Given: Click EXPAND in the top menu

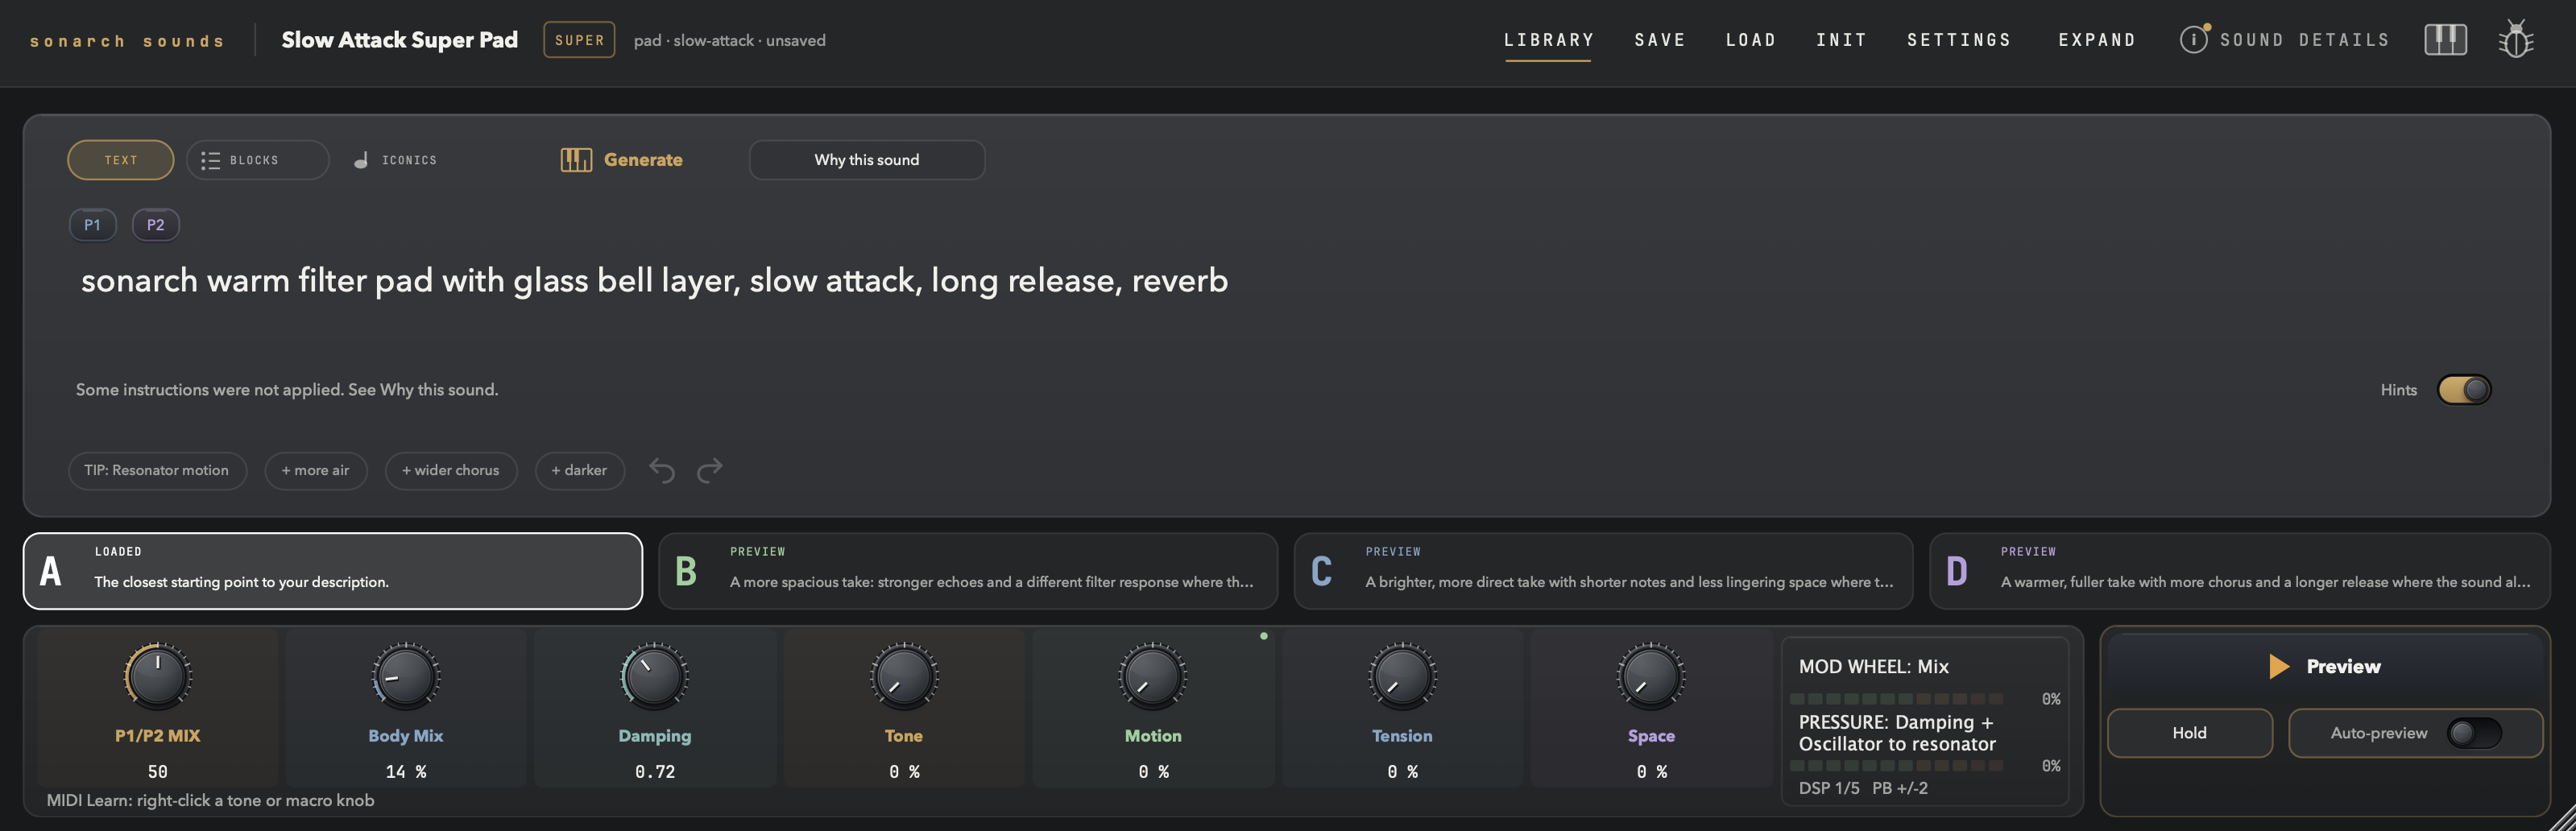Looking at the screenshot, I should [2097, 40].
